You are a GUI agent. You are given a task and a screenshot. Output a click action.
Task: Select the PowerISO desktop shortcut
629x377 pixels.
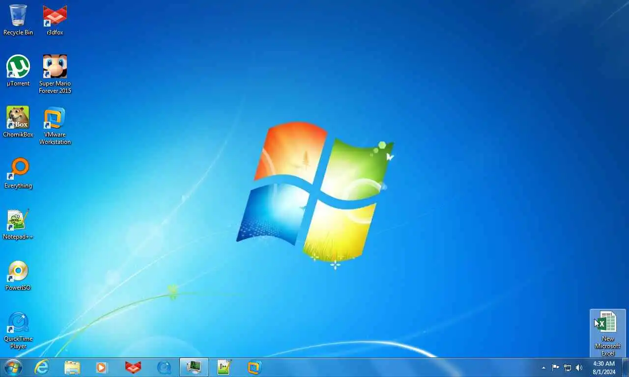pyautogui.click(x=18, y=275)
